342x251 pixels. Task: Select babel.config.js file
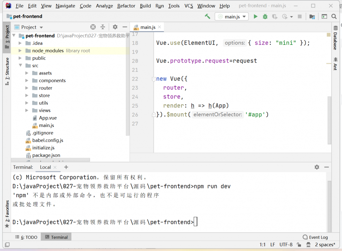[x=47, y=140]
